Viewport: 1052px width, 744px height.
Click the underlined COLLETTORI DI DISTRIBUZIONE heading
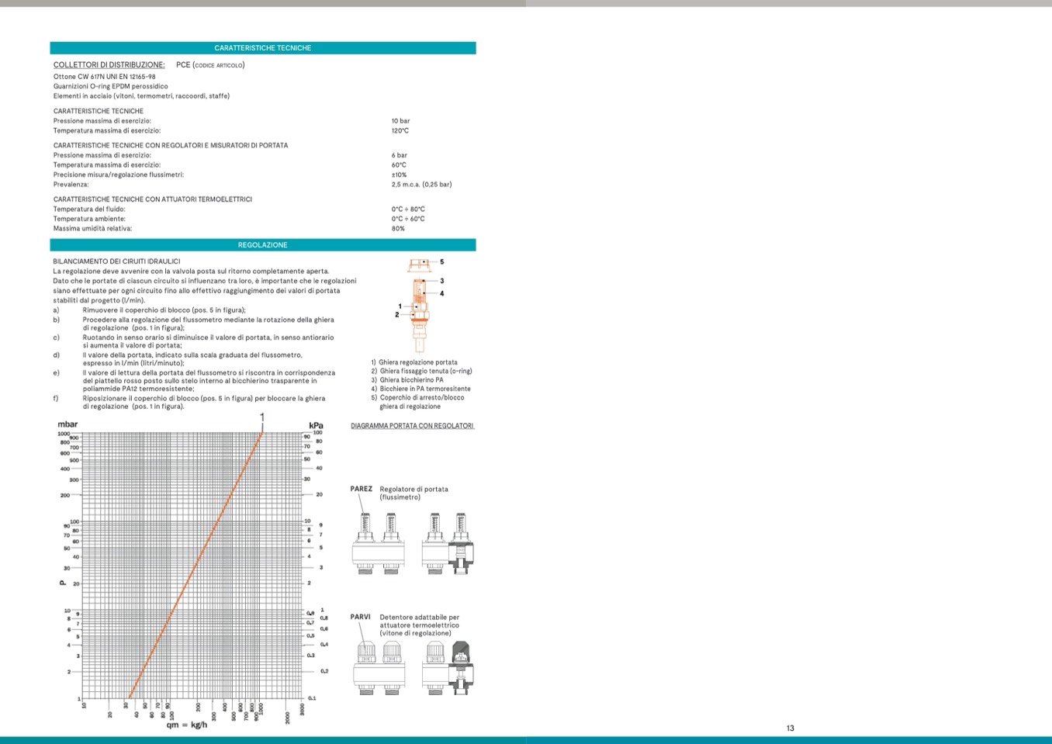(x=109, y=65)
